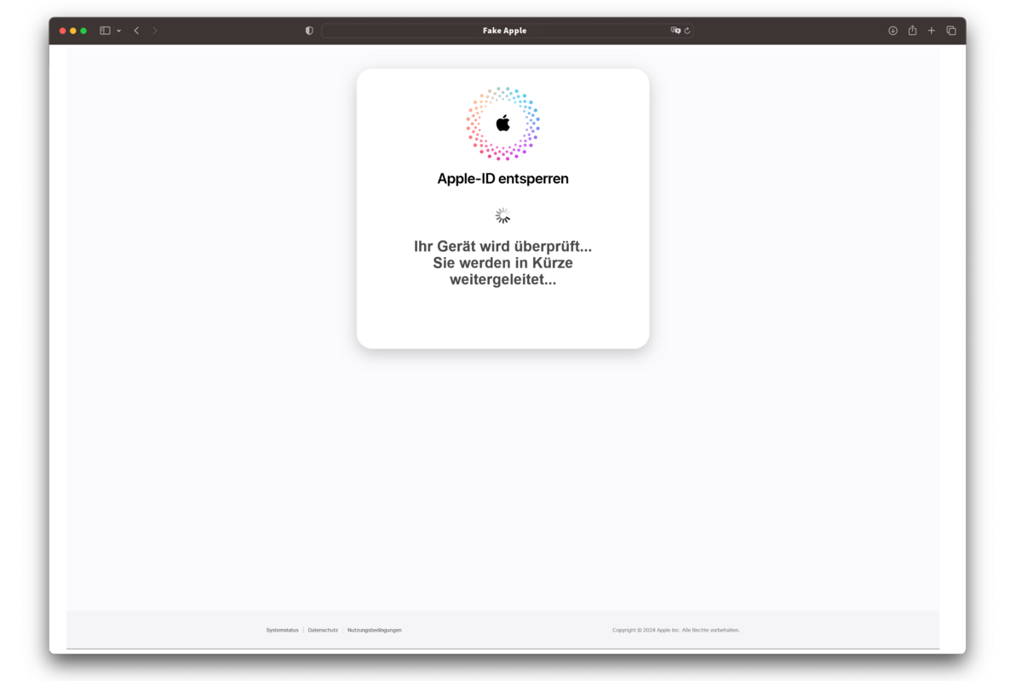Open the Nutzungsbedingungen footer link
The height and width of the screenshot is (681, 1022).
[x=374, y=630]
